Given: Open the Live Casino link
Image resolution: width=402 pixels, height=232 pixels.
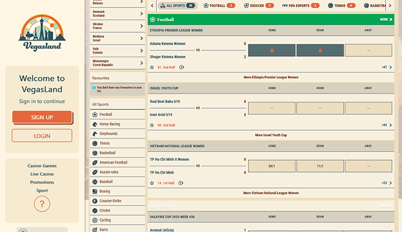Looking at the screenshot, I should click(42, 174).
